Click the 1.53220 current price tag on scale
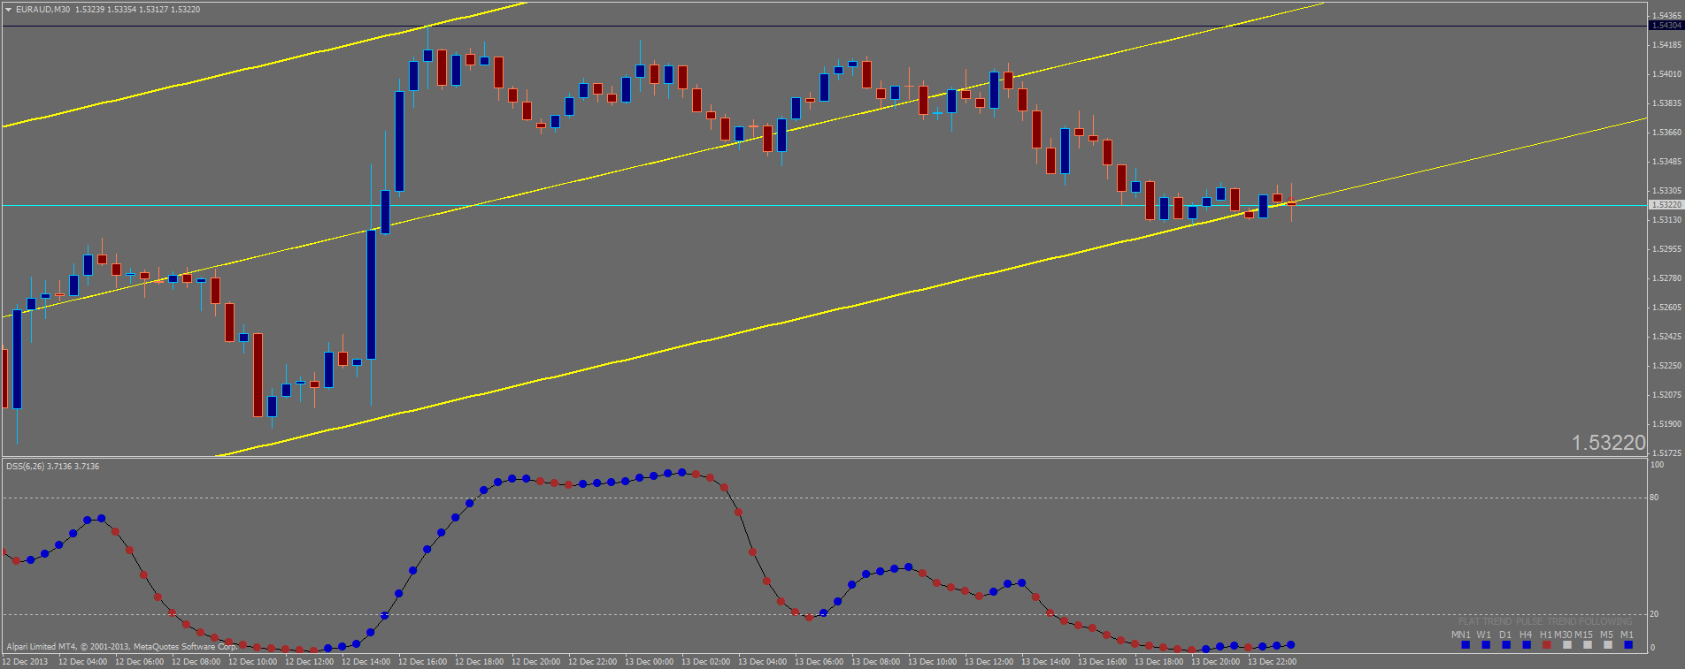This screenshot has width=1685, height=669. 1666,205
